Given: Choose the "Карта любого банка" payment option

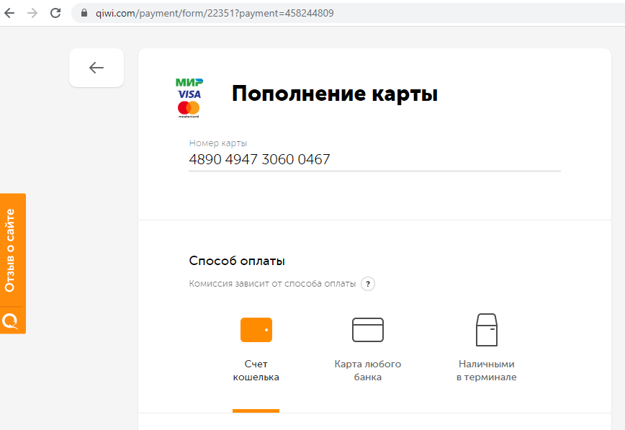Looking at the screenshot, I should pos(368,370).
